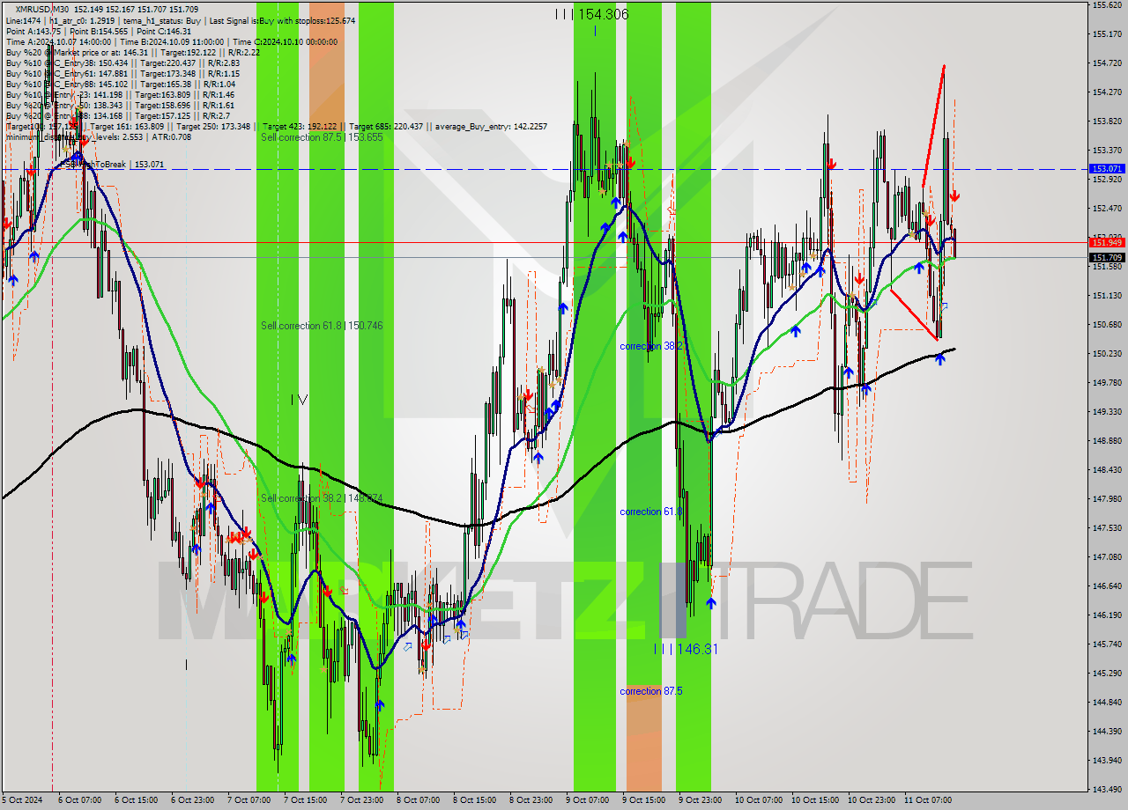Select the blue 'correction 38.2' label
Viewport: 1128px width, 810px height.
[651, 346]
